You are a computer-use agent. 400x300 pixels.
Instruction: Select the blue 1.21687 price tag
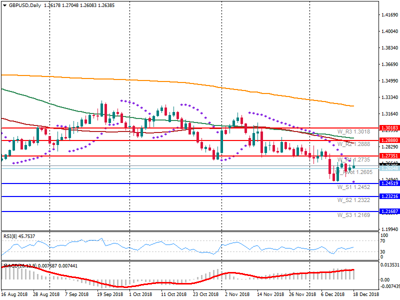[x=388, y=211]
